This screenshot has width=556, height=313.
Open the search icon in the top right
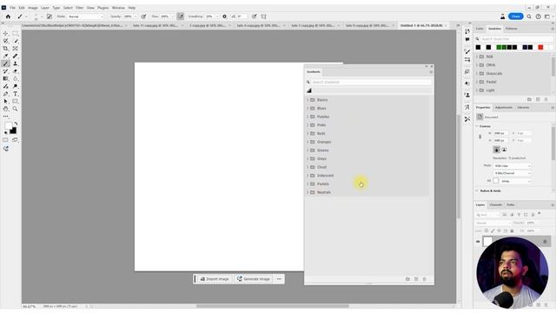tap(529, 17)
